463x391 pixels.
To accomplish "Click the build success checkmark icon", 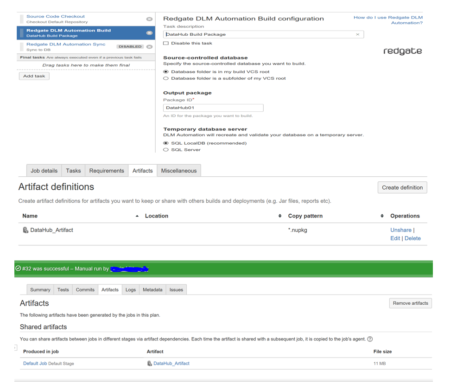I will pyautogui.click(x=19, y=269).
